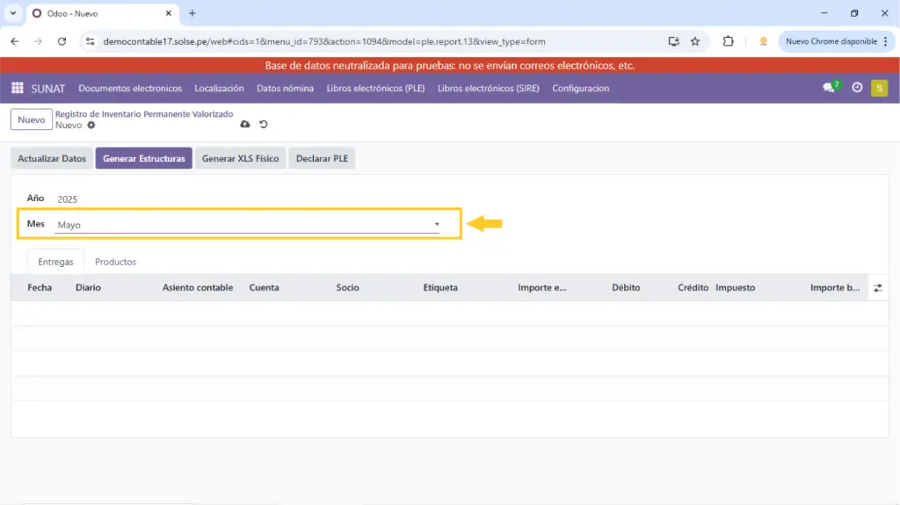Click the Año input field
The width and height of the screenshot is (900, 505).
coord(246,199)
